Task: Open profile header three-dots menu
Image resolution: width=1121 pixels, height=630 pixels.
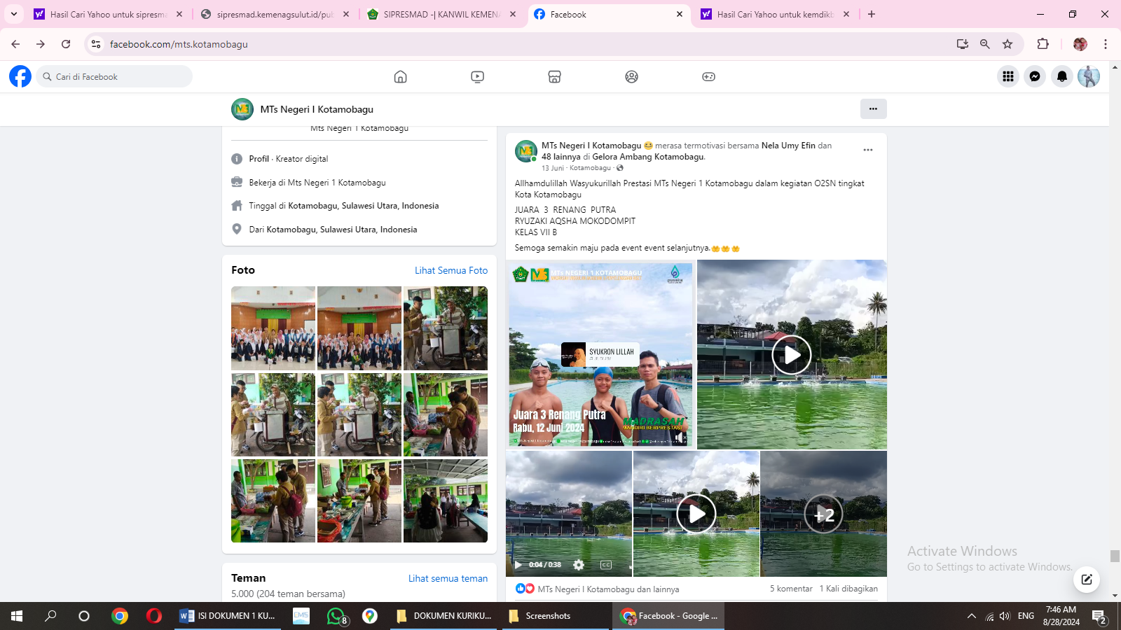Action: click(873, 108)
